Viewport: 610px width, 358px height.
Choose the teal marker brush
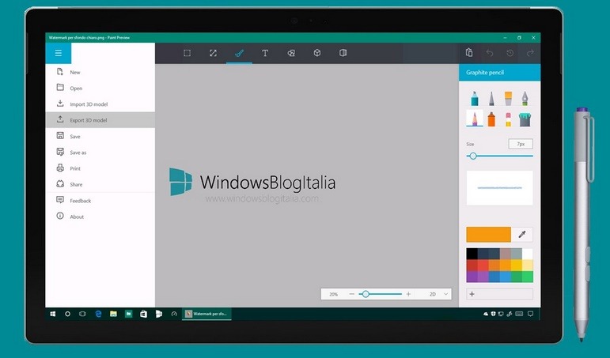coord(475,98)
